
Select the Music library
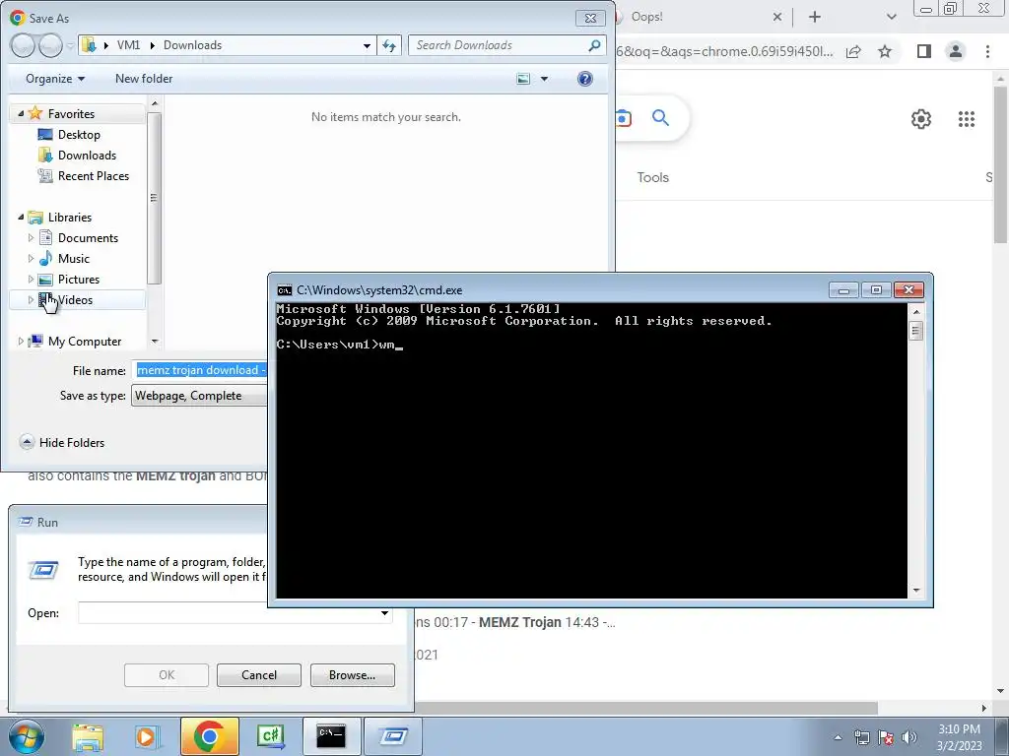pyautogui.click(x=73, y=259)
